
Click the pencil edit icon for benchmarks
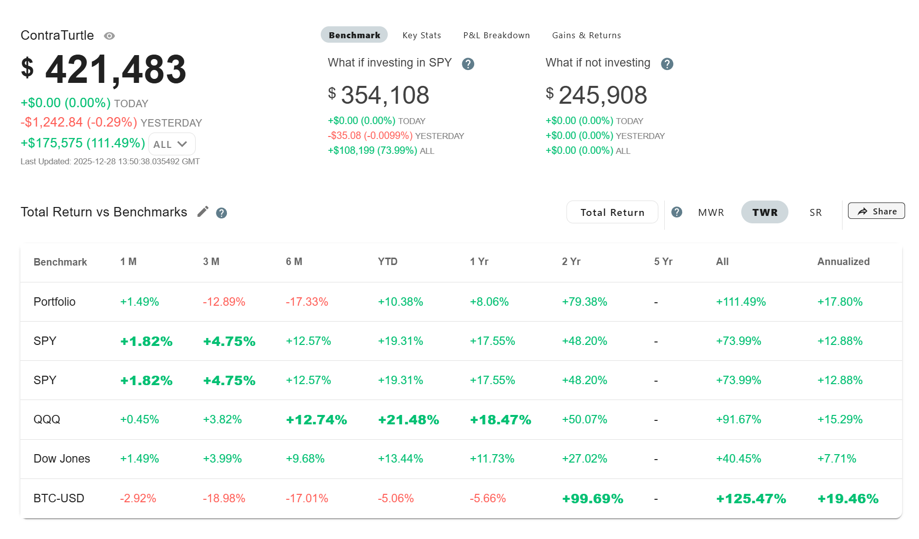pos(203,212)
